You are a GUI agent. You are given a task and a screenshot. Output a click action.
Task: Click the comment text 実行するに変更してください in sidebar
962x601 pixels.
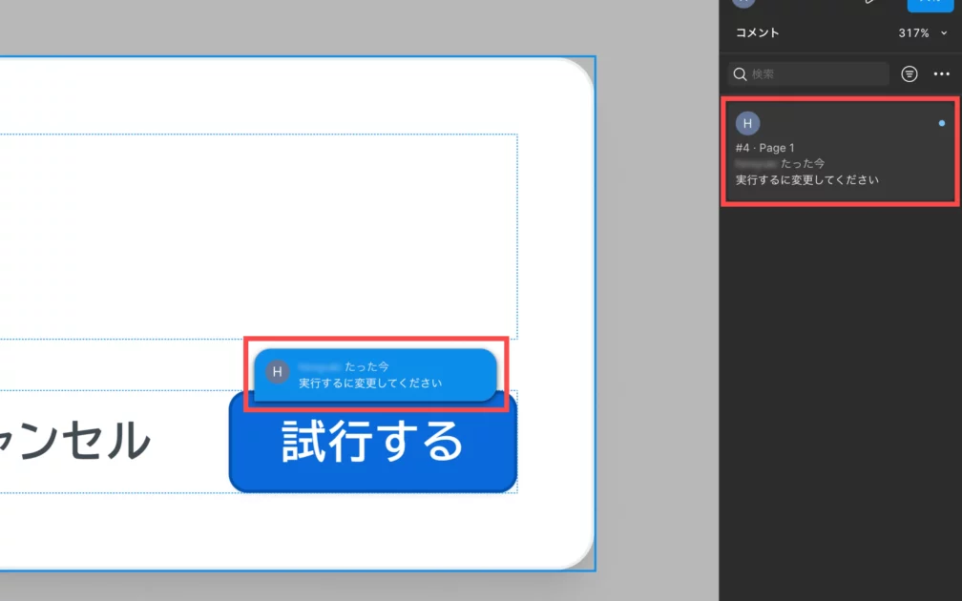point(806,180)
